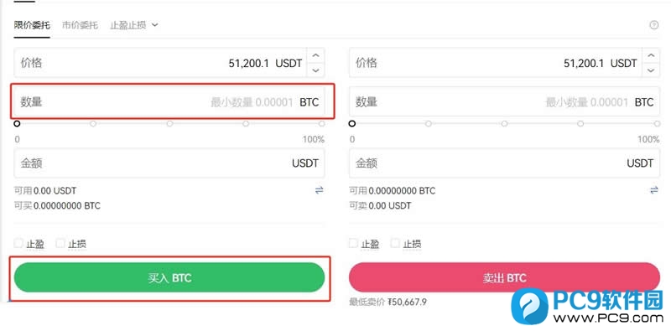Click the green 买入 BTC button
Screen dimensions: 671x331
169,278
